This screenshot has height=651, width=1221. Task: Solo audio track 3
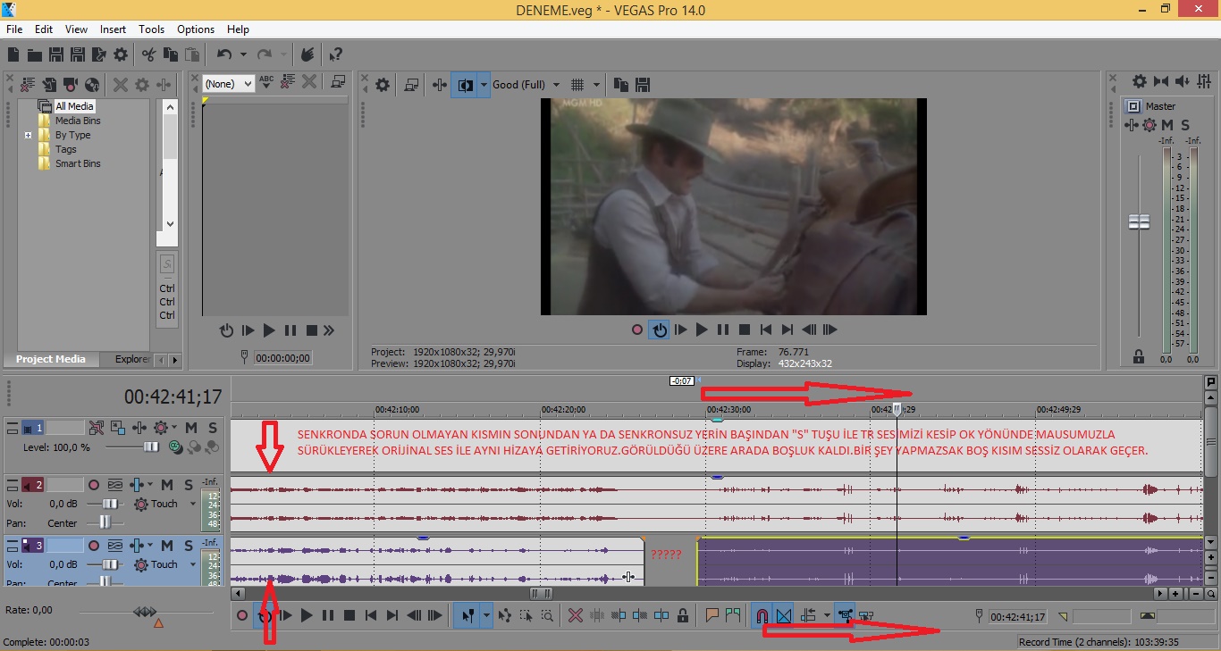(x=189, y=545)
